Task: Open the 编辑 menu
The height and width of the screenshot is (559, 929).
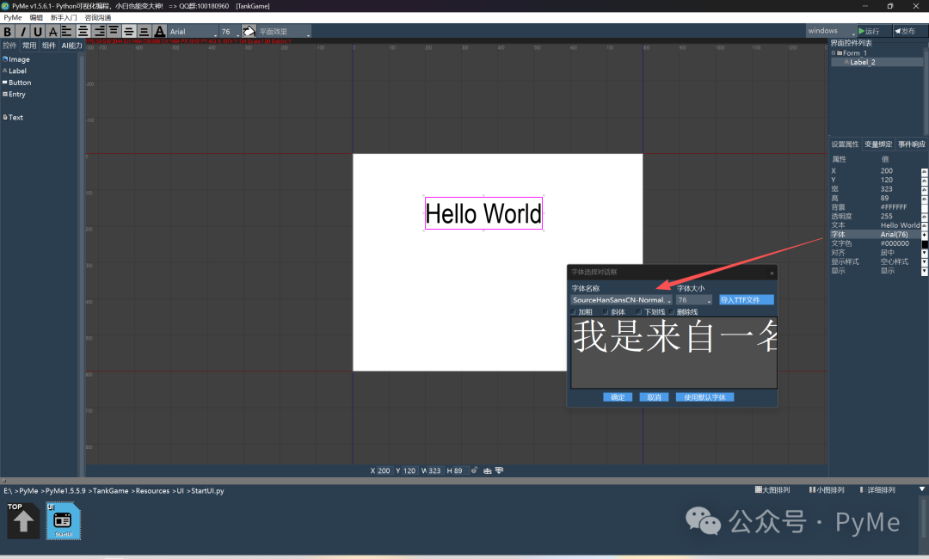Action: [36, 18]
